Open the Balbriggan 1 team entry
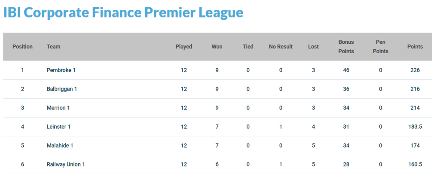 tap(62, 89)
